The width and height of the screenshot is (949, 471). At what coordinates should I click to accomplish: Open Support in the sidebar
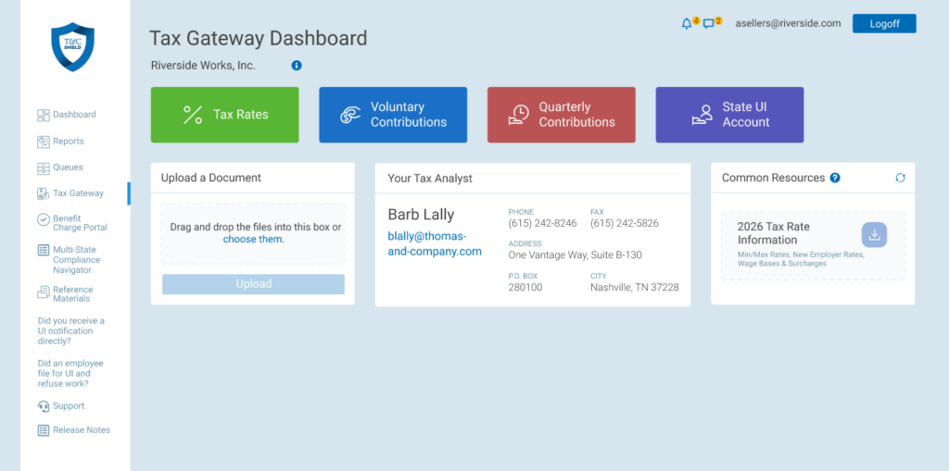point(69,406)
